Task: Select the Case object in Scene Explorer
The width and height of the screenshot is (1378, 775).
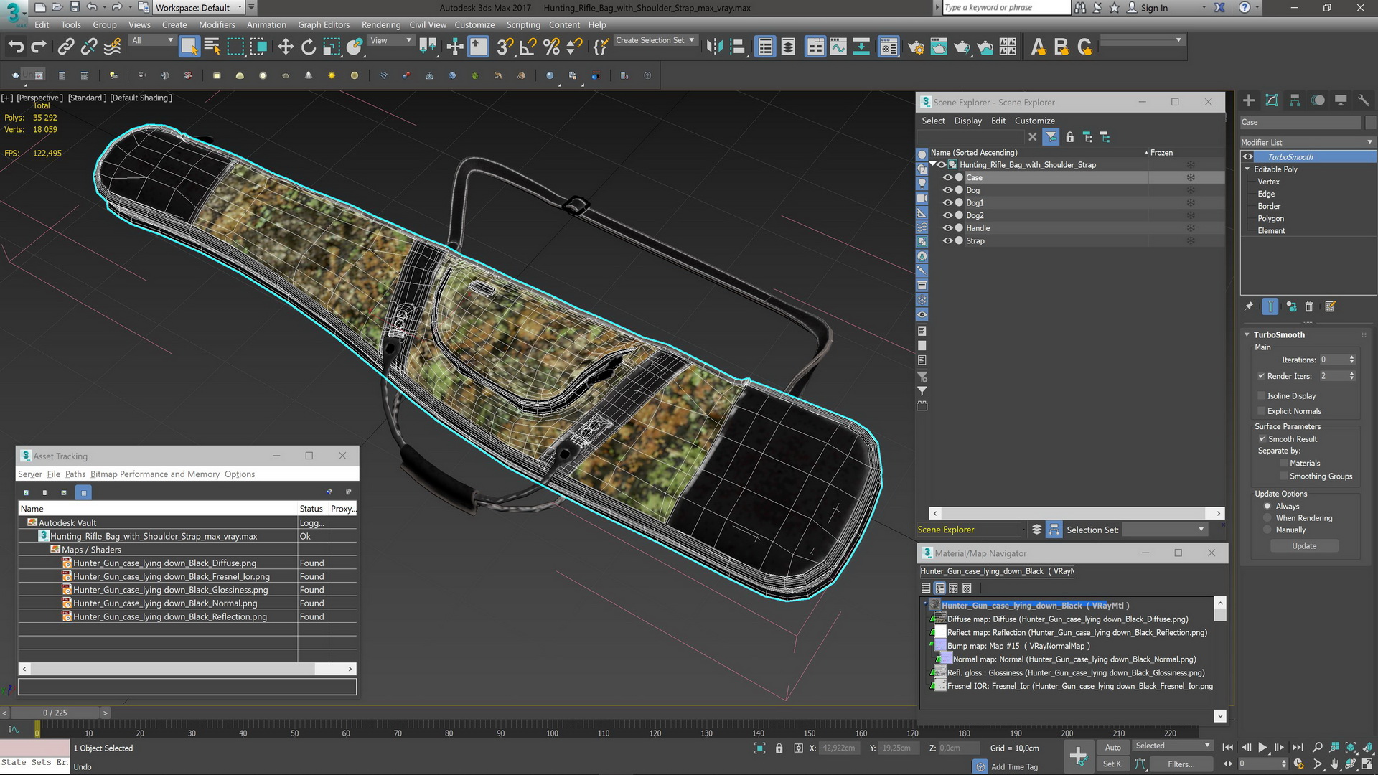Action: [973, 177]
